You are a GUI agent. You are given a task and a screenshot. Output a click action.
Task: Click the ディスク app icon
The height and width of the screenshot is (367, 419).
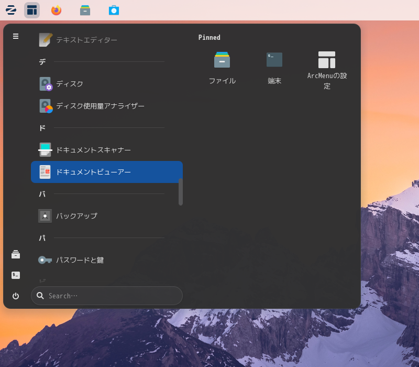46,84
